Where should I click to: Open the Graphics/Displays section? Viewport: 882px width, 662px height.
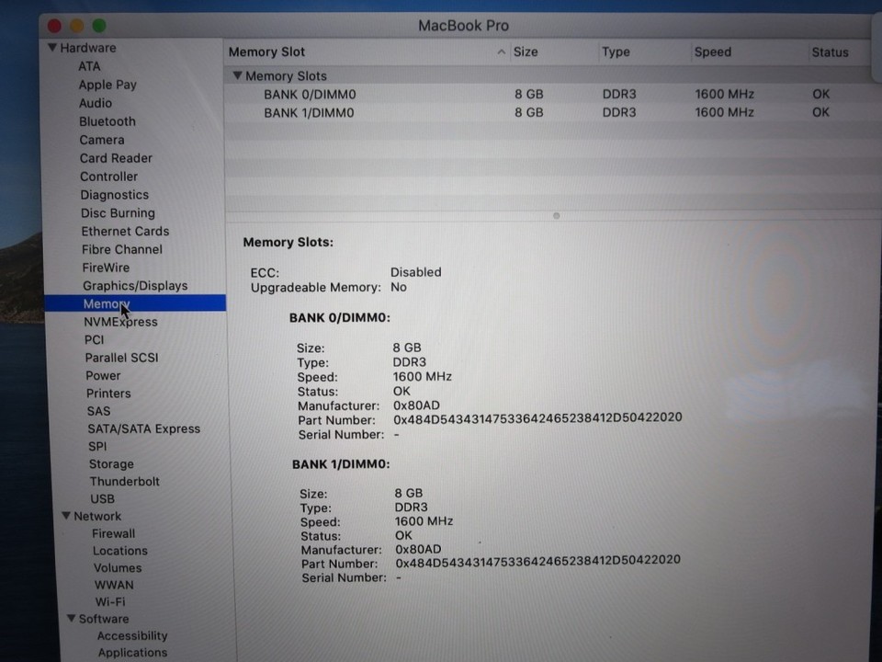click(x=135, y=286)
